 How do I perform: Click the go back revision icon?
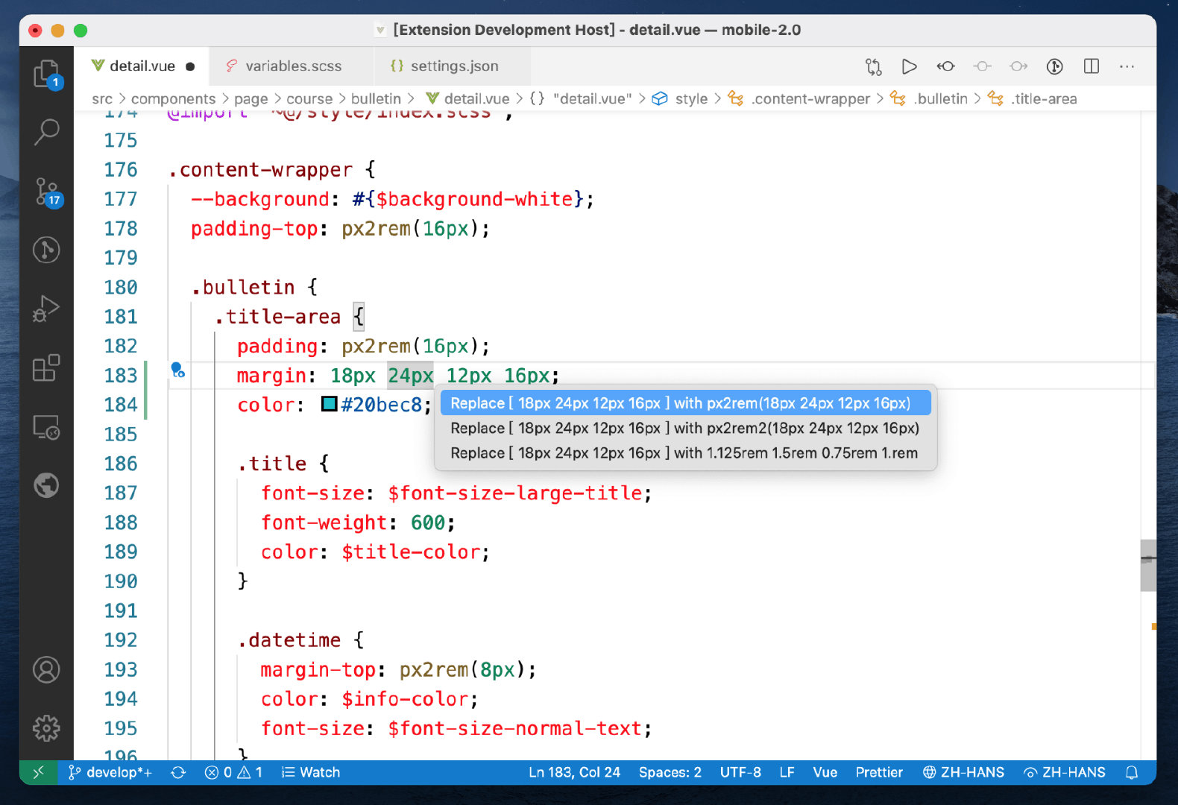[x=945, y=66]
